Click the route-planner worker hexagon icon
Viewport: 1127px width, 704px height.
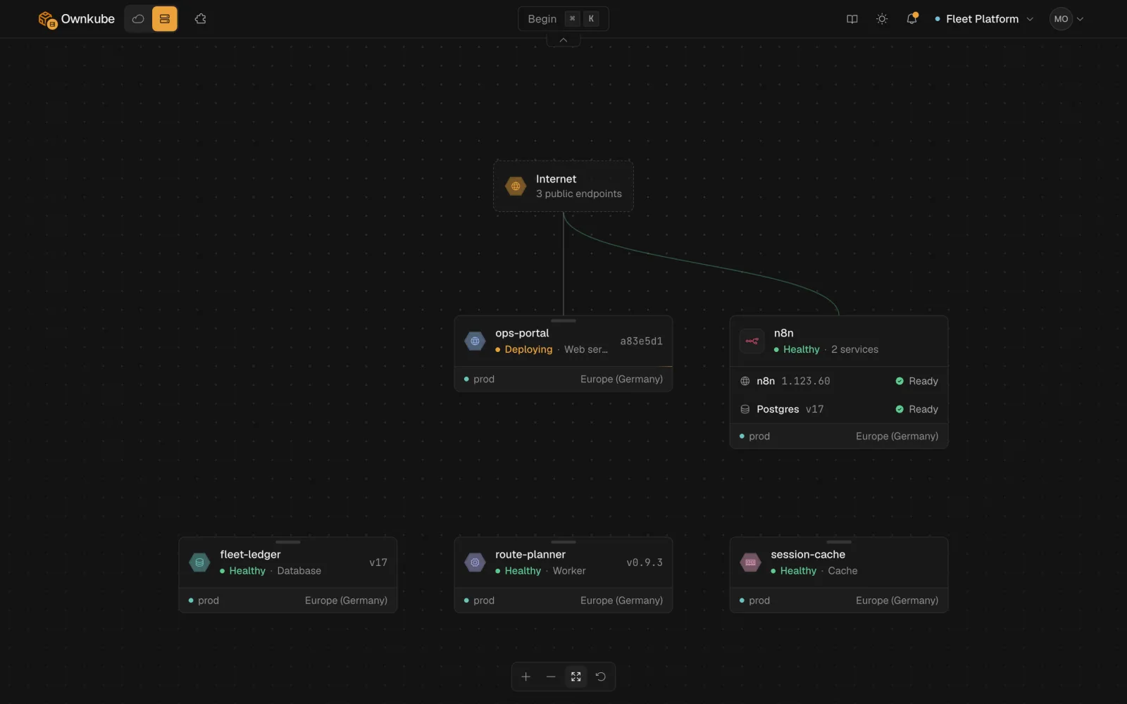point(475,562)
